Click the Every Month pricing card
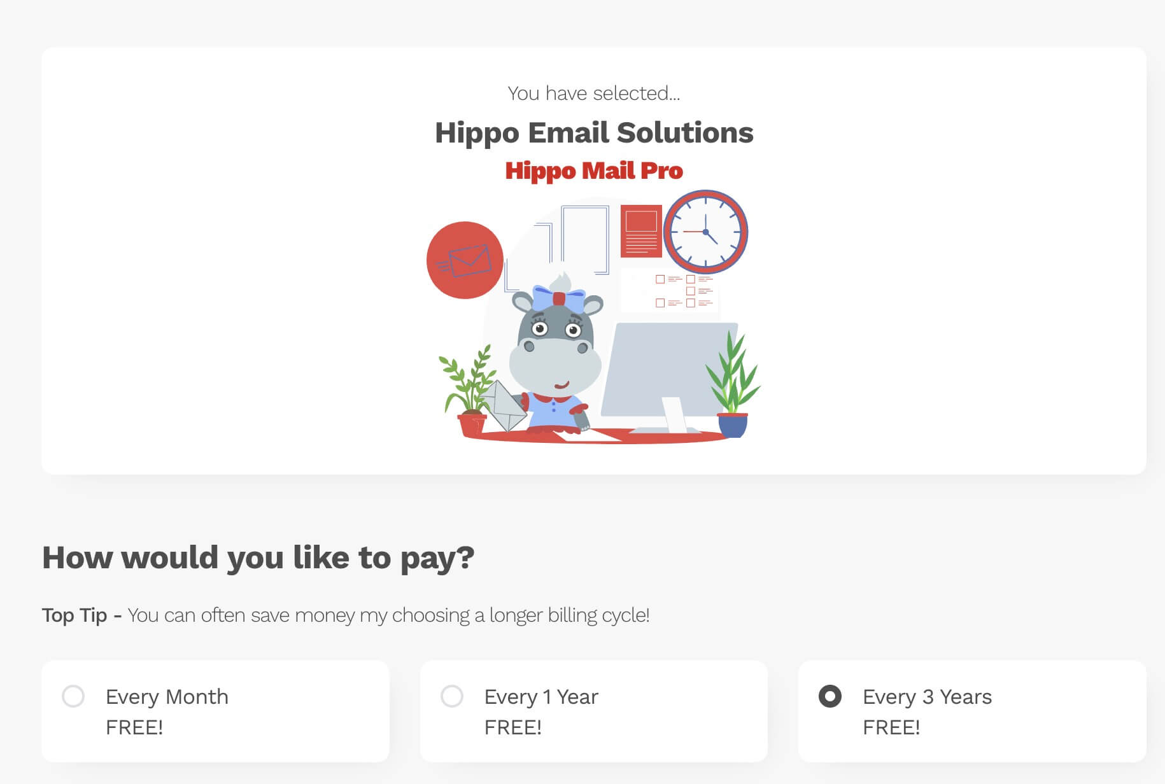1165x784 pixels. [x=216, y=711]
